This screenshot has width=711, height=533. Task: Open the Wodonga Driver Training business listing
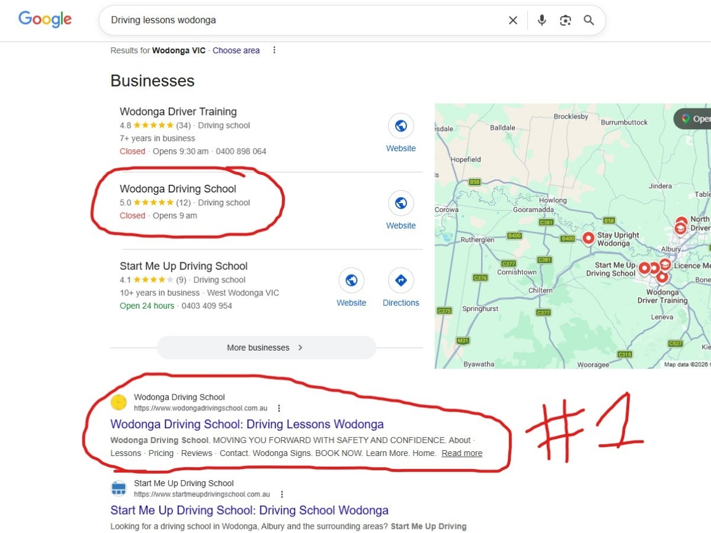[x=178, y=111]
